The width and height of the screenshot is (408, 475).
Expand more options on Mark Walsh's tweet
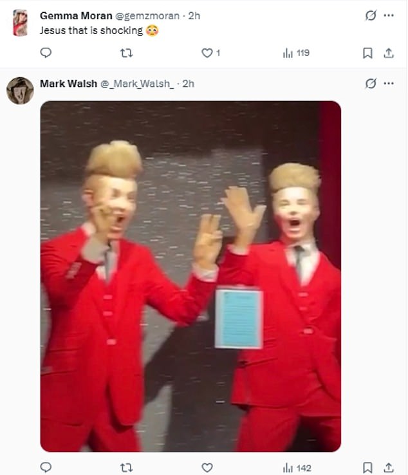[389, 83]
